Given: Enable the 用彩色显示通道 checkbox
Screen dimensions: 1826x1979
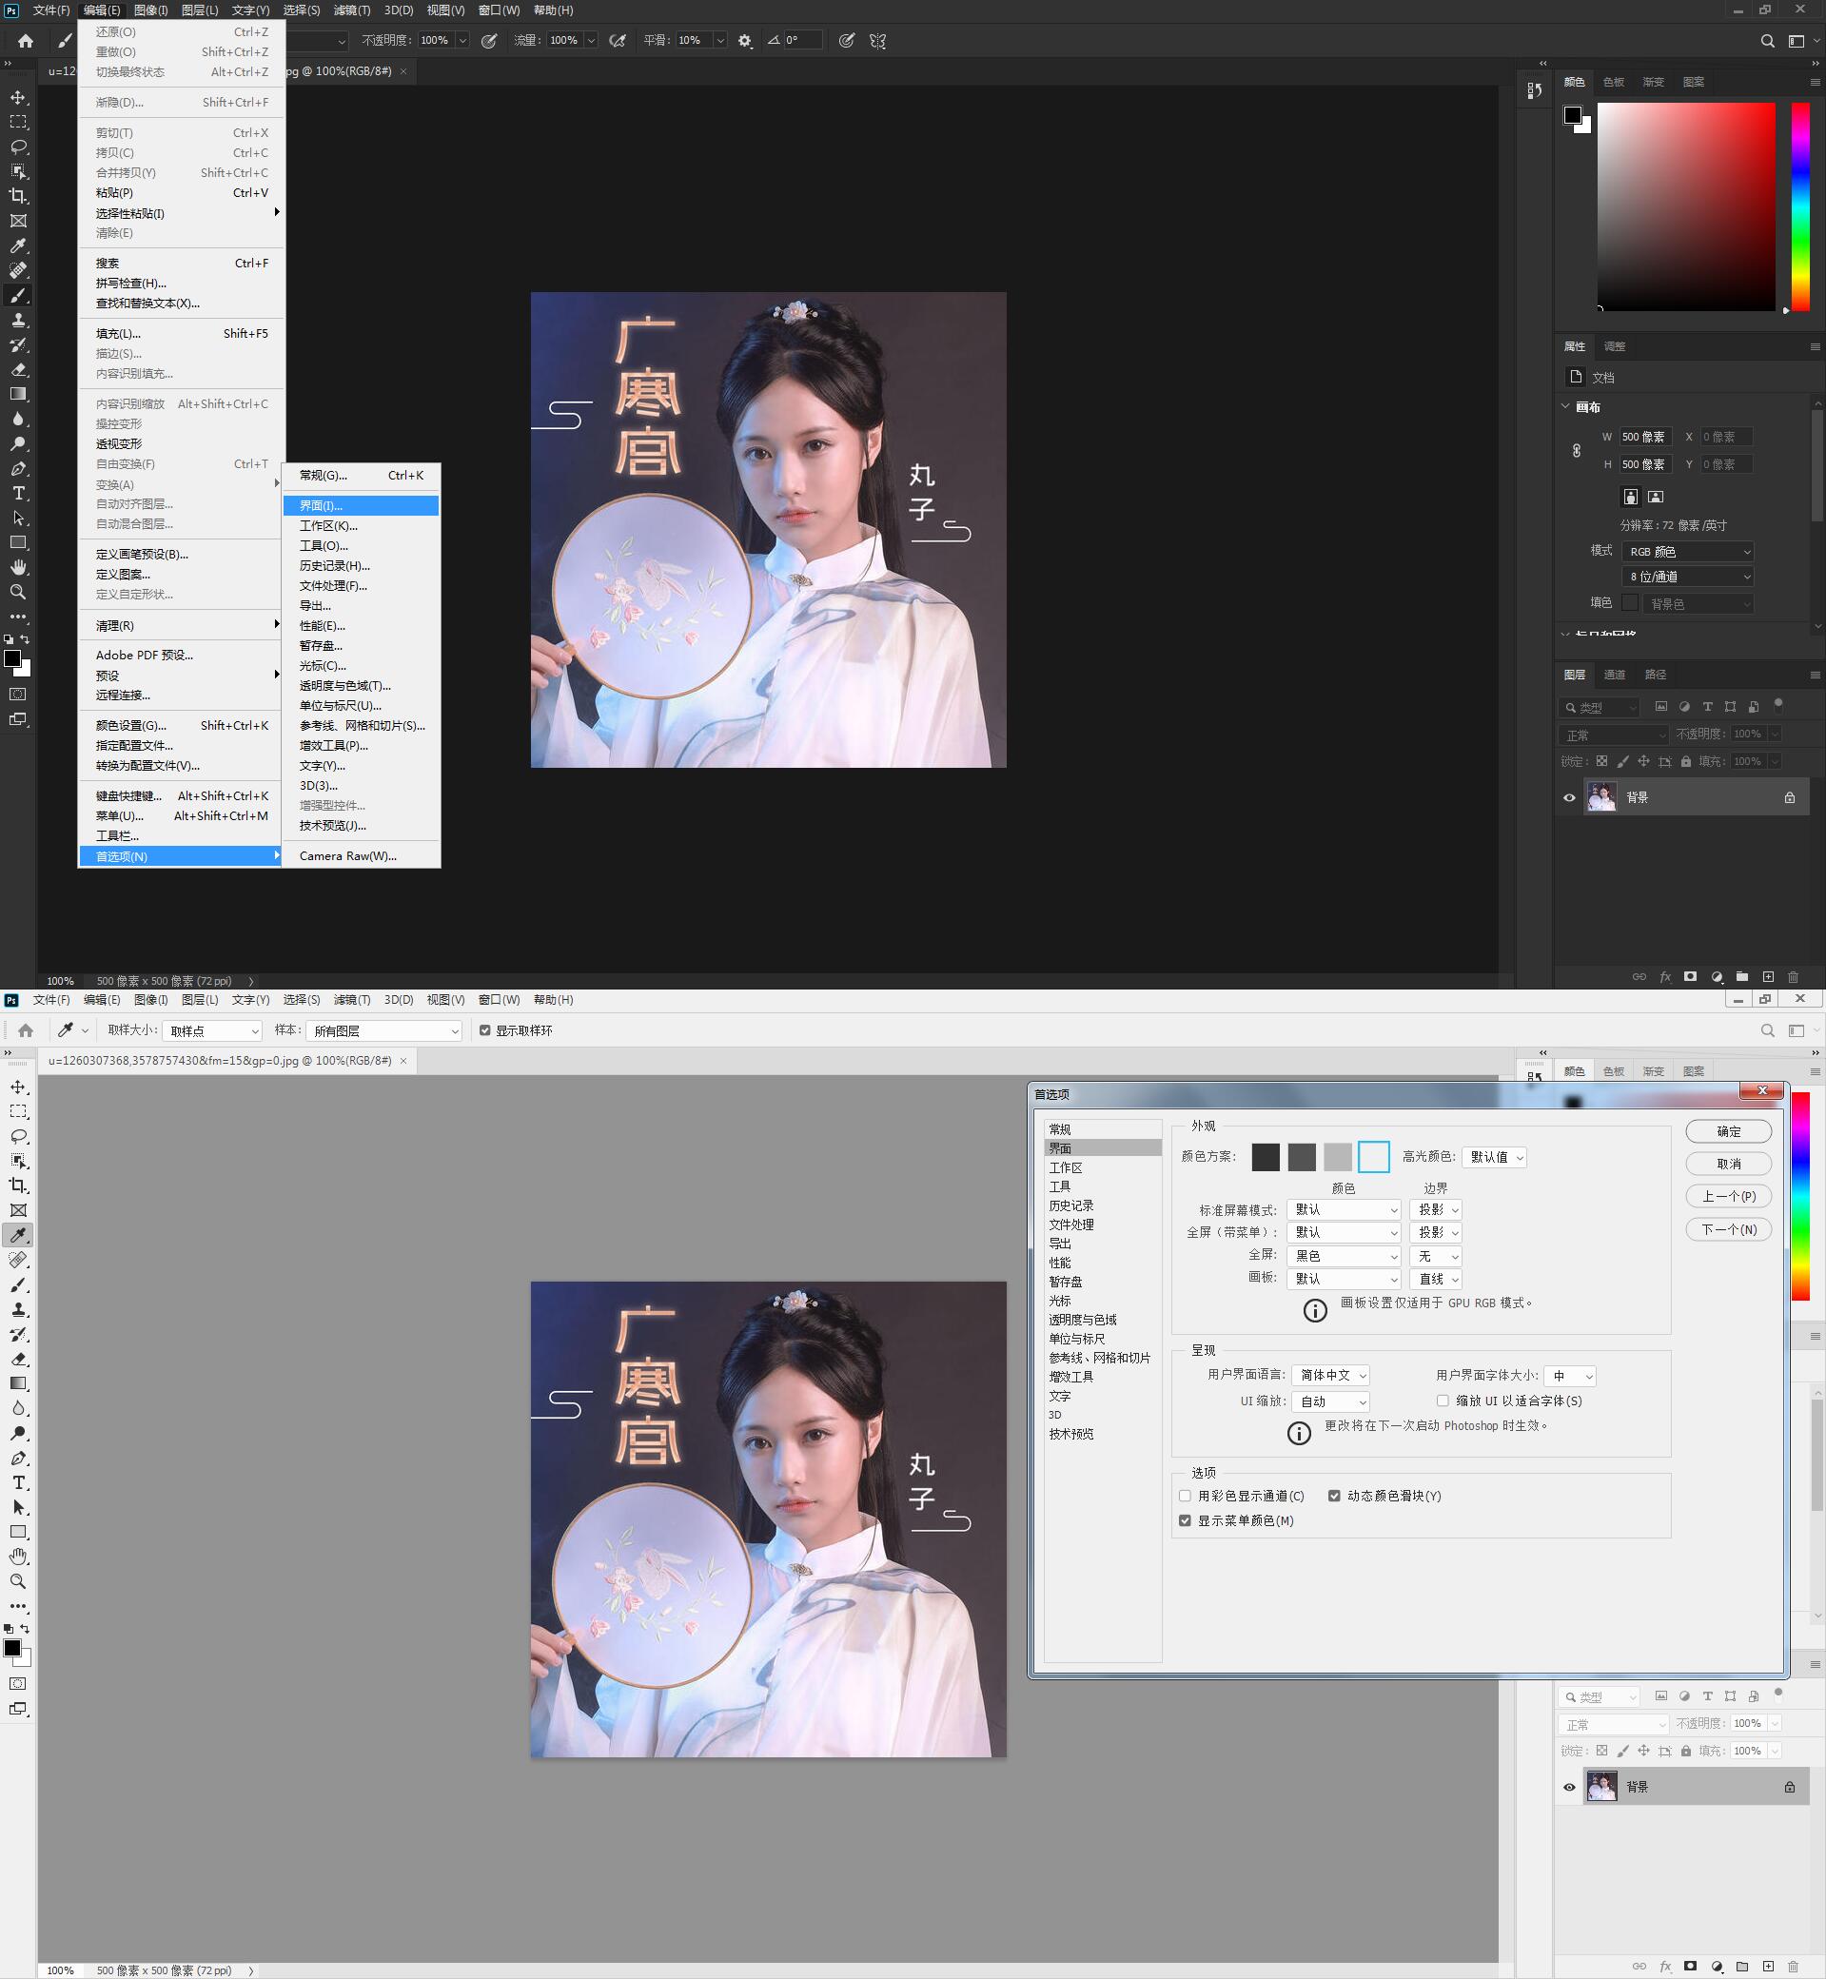Looking at the screenshot, I should 1185,1496.
